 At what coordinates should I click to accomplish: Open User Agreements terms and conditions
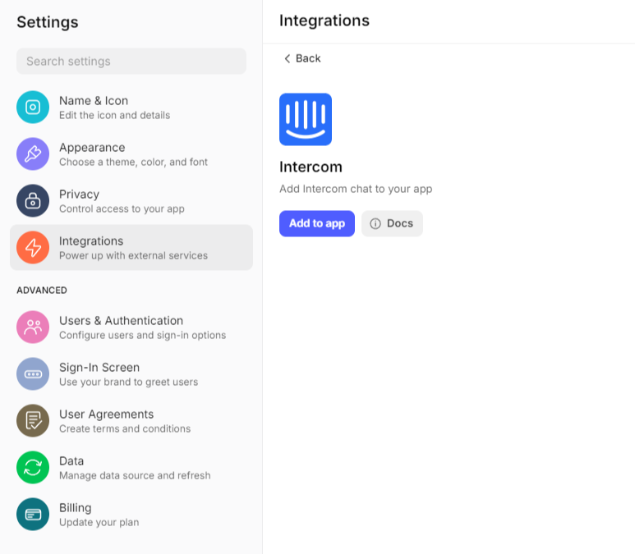click(x=131, y=421)
